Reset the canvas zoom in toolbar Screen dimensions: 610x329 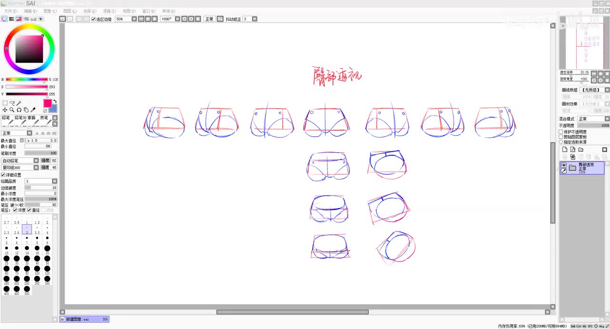click(154, 19)
